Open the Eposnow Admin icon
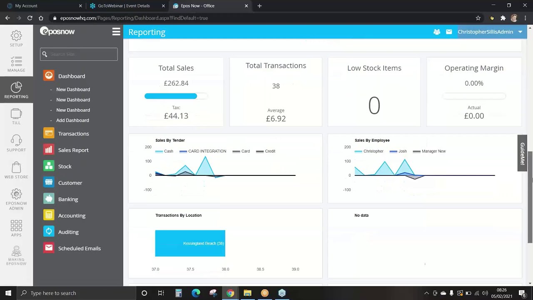Image resolution: width=533 pixels, height=300 pixels. pyautogui.click(x=16, y=194)
